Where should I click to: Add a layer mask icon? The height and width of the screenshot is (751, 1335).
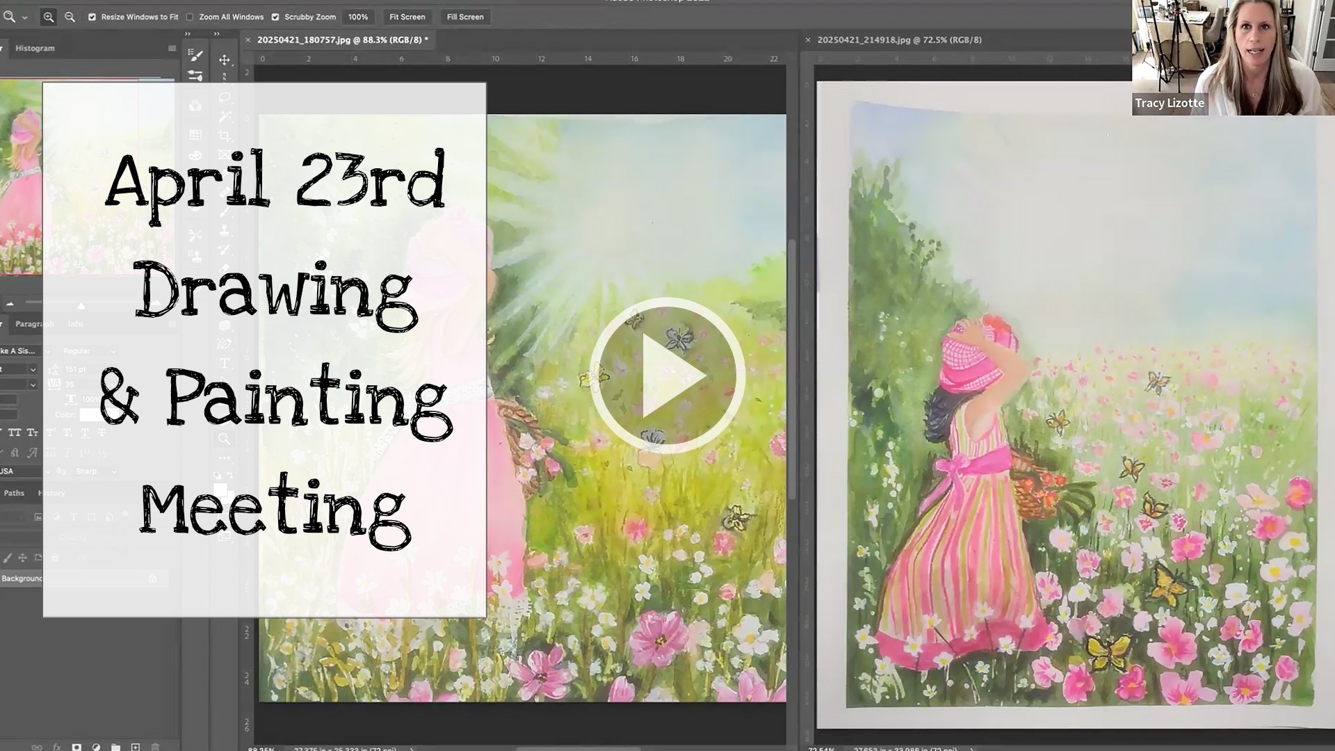pyautogui.click(x=76, y=747)
